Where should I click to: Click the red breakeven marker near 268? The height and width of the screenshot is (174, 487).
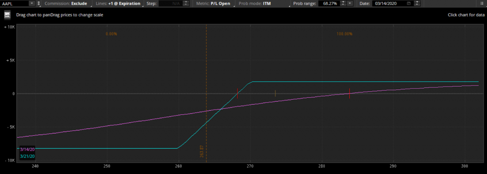[238, 94]
